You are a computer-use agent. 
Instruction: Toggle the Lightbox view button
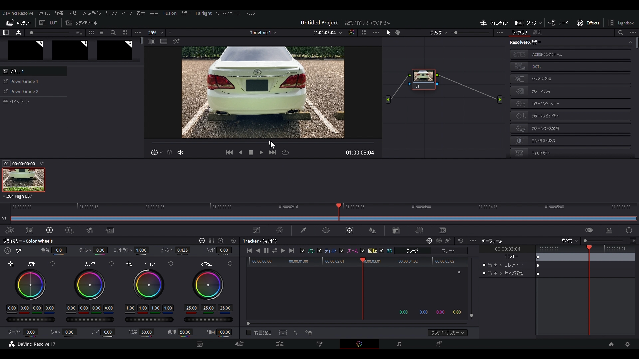[x=620, y=23]
